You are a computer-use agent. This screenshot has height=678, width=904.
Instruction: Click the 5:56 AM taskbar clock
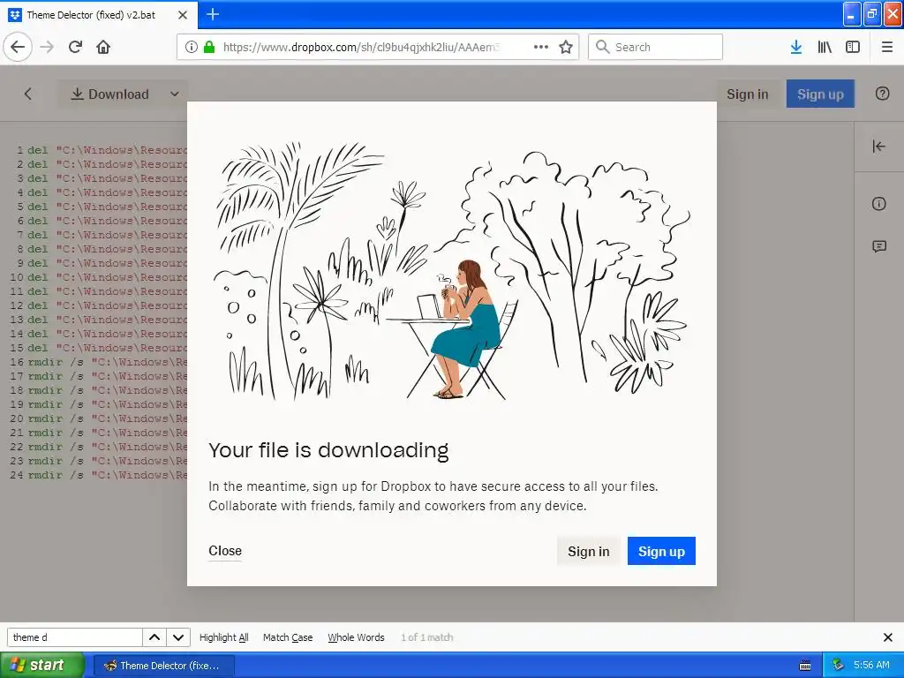[871, 666]
